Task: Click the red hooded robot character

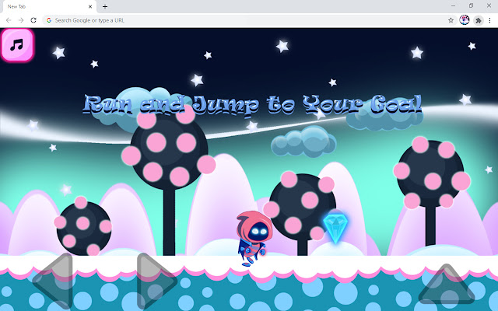Action: coord(254,238)
